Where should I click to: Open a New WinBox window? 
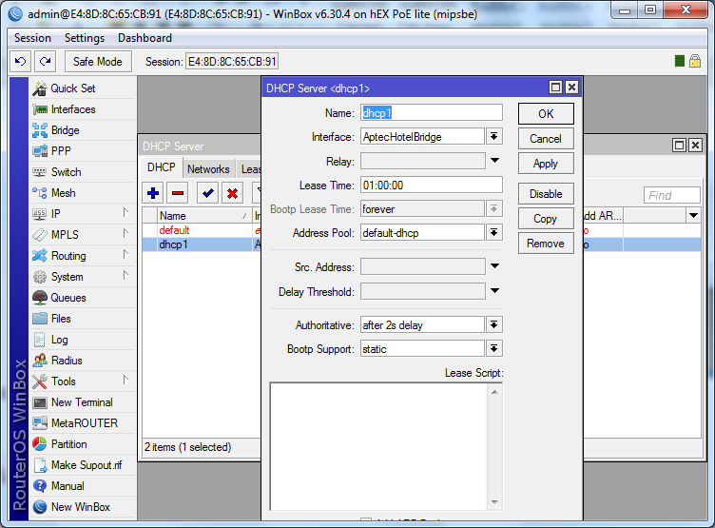(83, 506)
